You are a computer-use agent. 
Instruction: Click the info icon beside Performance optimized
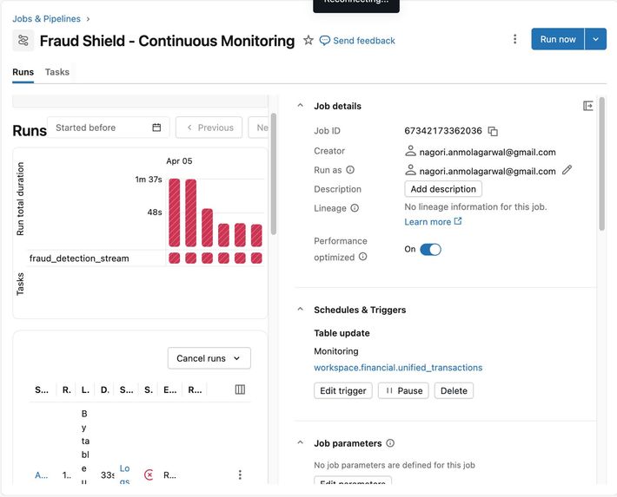[362, 257]
